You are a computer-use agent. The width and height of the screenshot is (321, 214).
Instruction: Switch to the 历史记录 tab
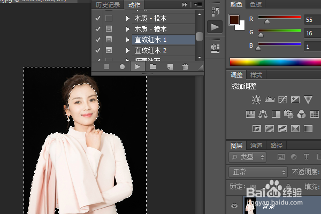click(x=108, y=5)
